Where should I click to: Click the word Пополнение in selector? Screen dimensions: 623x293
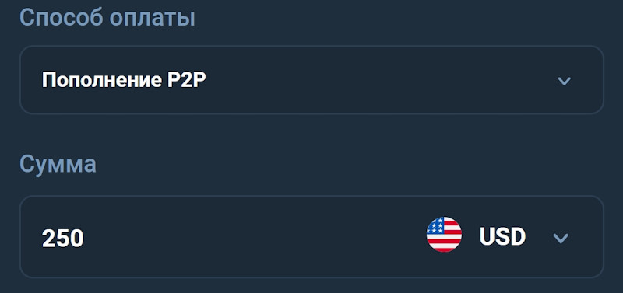tap(100, 81)
